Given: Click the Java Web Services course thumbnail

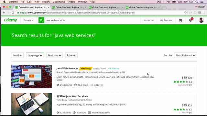Looking at the screenshot, I should (x=31, y=76).
